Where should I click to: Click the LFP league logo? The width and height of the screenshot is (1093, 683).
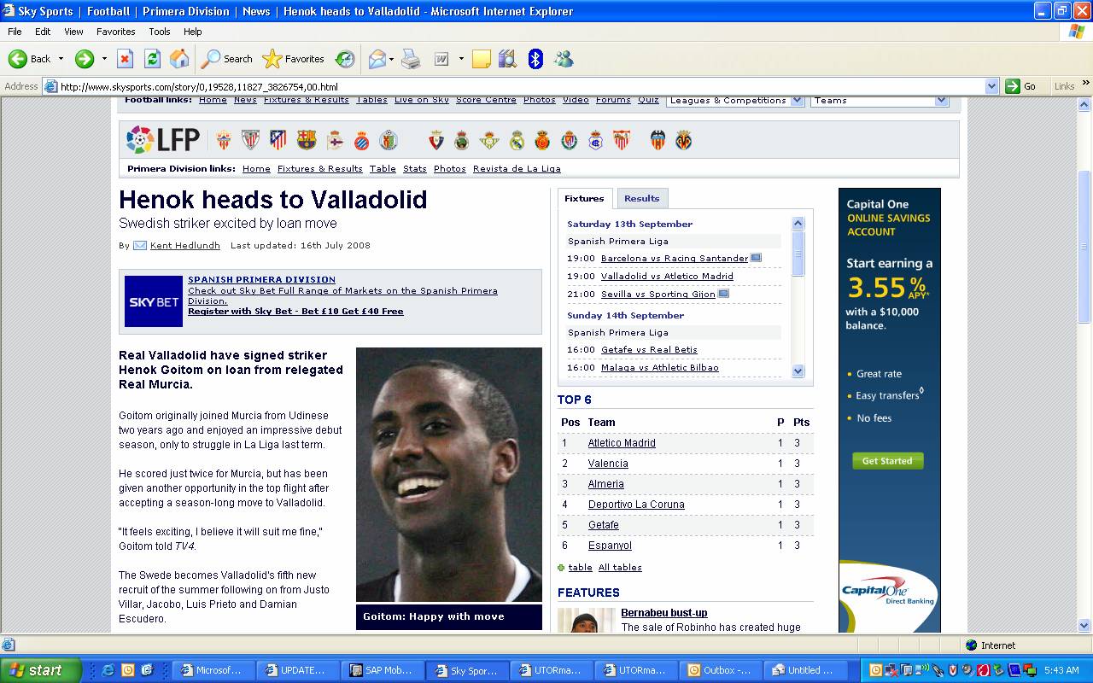(x=163, y=139)
